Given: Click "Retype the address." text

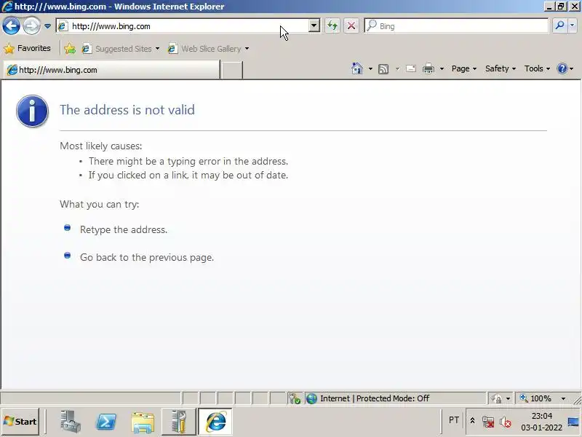Looking at the screenshot, I should pyautogui.click(x=124, y=229).
